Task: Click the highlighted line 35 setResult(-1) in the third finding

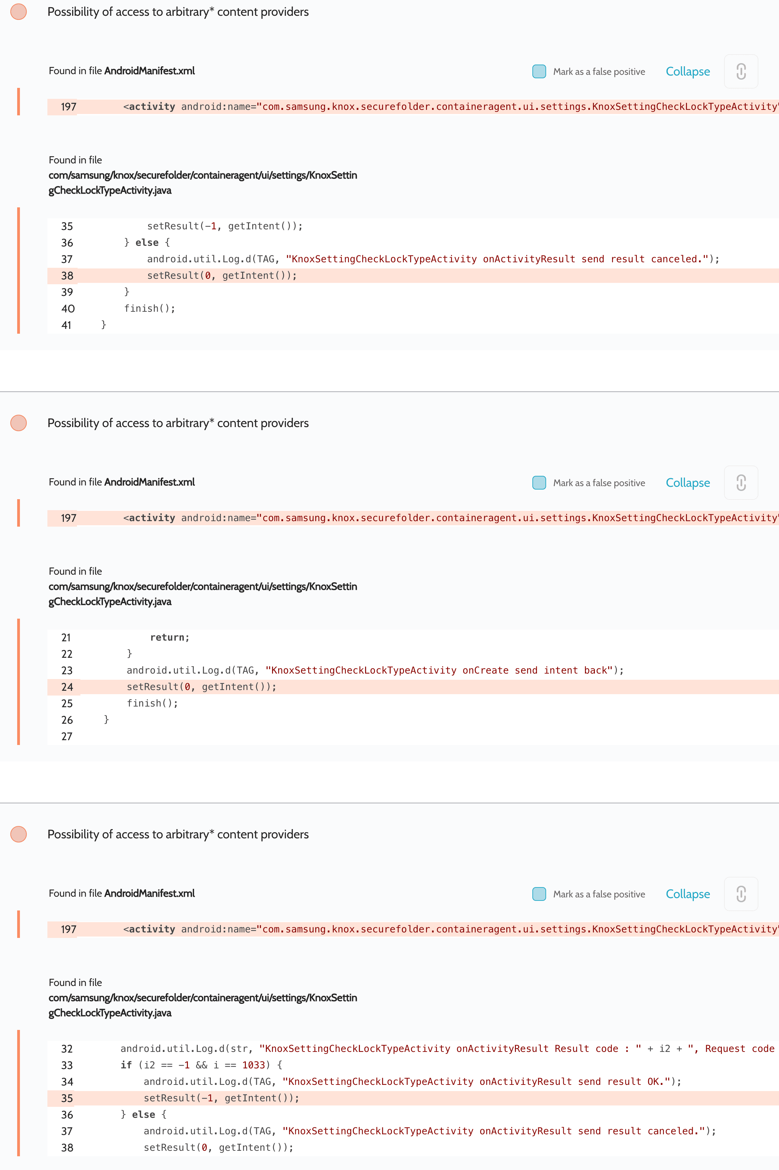Action: click(x=221, y=1098)
